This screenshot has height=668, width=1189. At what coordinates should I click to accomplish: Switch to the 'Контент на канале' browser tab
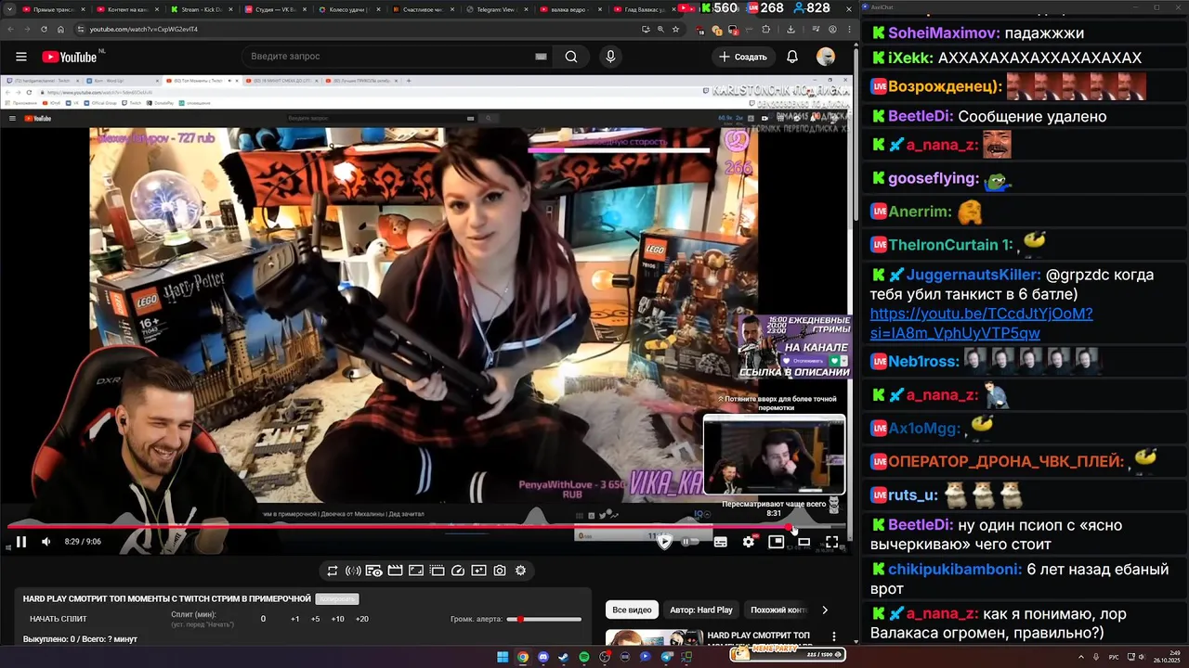click(x=129, y=9)
